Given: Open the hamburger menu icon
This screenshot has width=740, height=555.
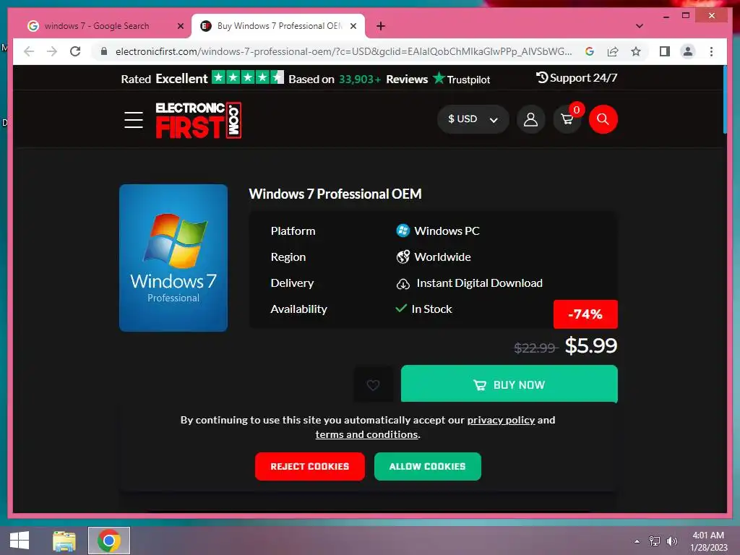Looking at the screenshot, I should tap(134, 119).
